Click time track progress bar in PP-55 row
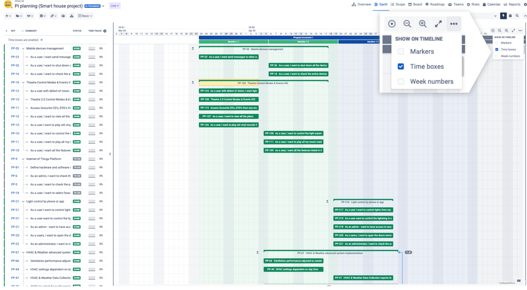Screen dimensions: 527x290 [92, 49]
